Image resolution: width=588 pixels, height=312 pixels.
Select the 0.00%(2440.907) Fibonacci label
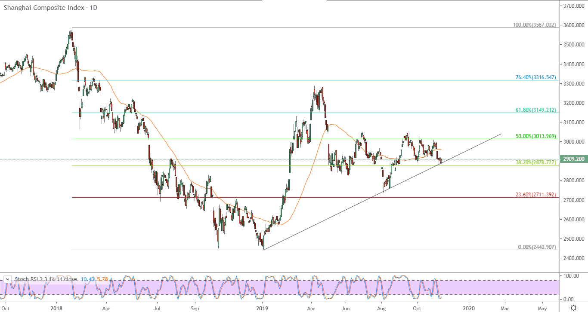[x=537, y=247]
